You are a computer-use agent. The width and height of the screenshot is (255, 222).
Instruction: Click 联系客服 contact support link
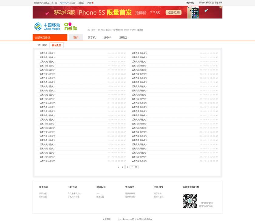tap(210, 3)
